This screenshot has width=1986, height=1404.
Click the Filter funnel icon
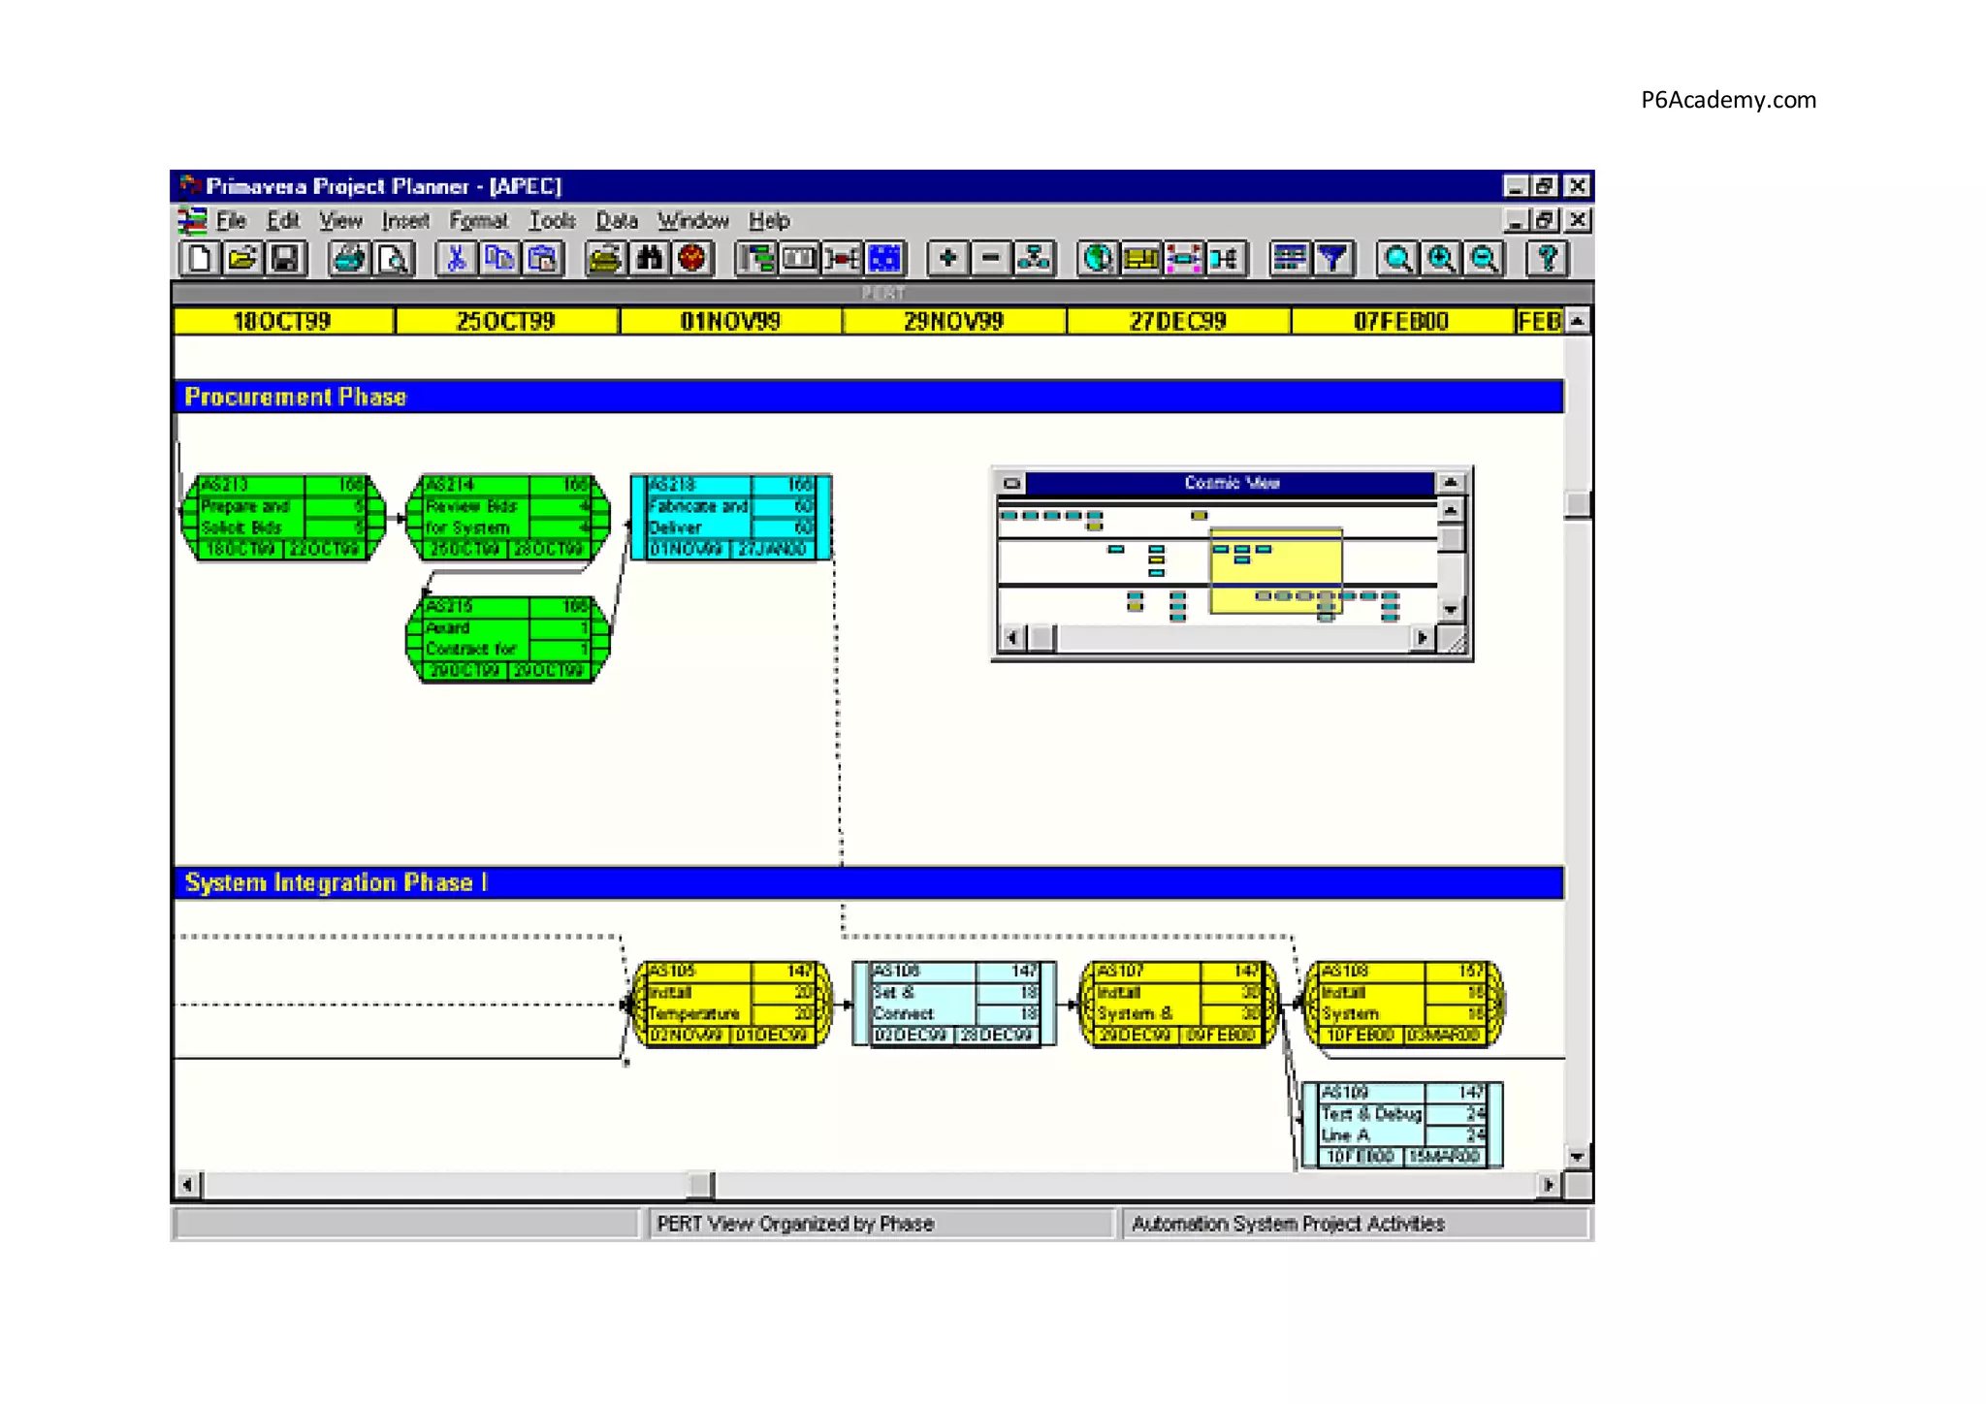click(1333, 259)
